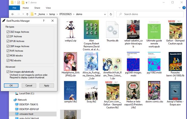The height and width of the screenshot is (119, 187).
Task: Select pg11082.mobi cover
Action: click(x=154, y=61)
